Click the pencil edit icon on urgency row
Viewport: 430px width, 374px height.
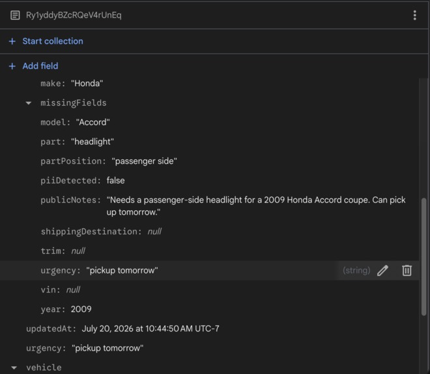click(382, 270)
